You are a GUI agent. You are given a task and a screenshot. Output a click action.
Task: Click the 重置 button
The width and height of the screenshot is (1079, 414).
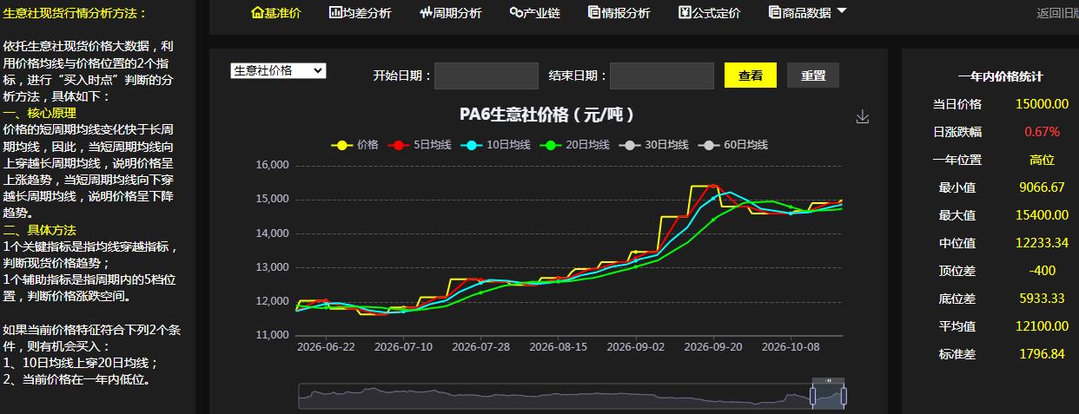click(813, 76)
